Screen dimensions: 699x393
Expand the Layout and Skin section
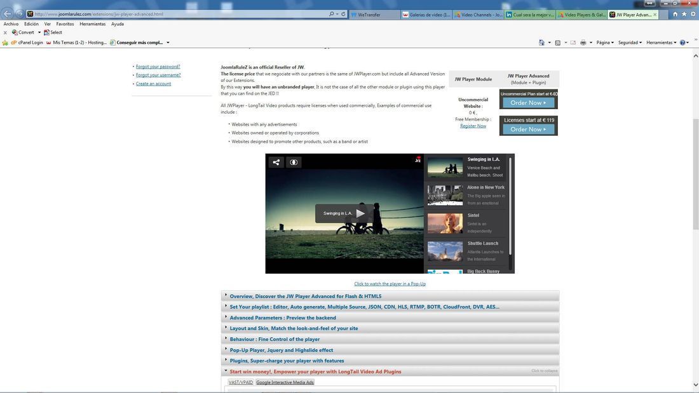click(x=390, y=328)
